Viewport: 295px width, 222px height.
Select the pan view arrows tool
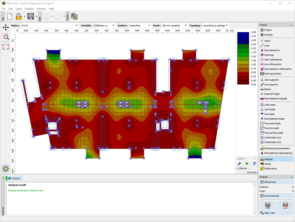click(x=5, y=27)
